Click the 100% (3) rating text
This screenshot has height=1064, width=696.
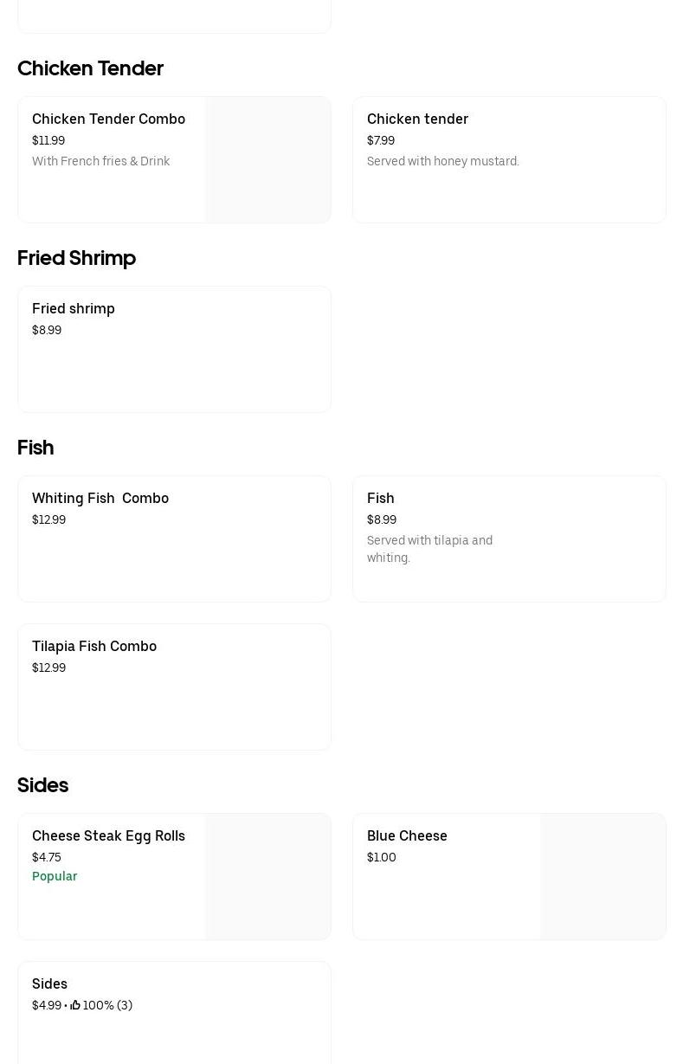(107, 1005)
